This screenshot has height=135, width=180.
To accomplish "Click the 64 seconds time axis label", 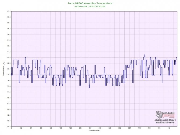I will [x=31, y=128].
